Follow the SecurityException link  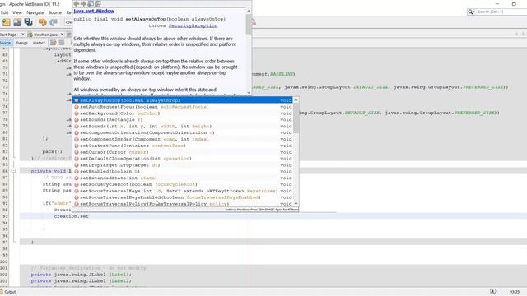click(193, 25)
